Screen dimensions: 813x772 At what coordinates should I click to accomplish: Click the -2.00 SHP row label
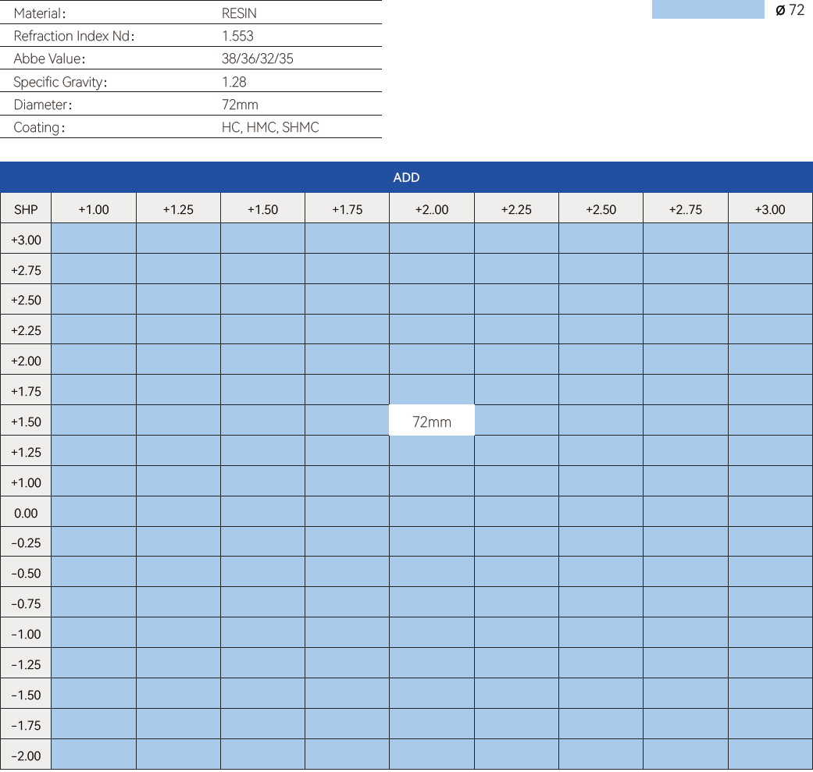26,756
